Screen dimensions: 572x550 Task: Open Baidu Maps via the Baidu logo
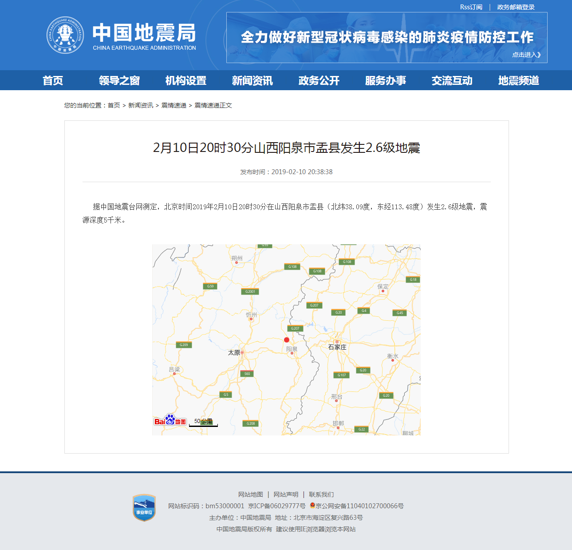click(x=170, y=421)
